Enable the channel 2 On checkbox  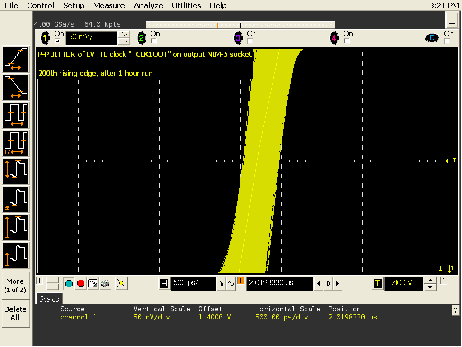point(153,41)
